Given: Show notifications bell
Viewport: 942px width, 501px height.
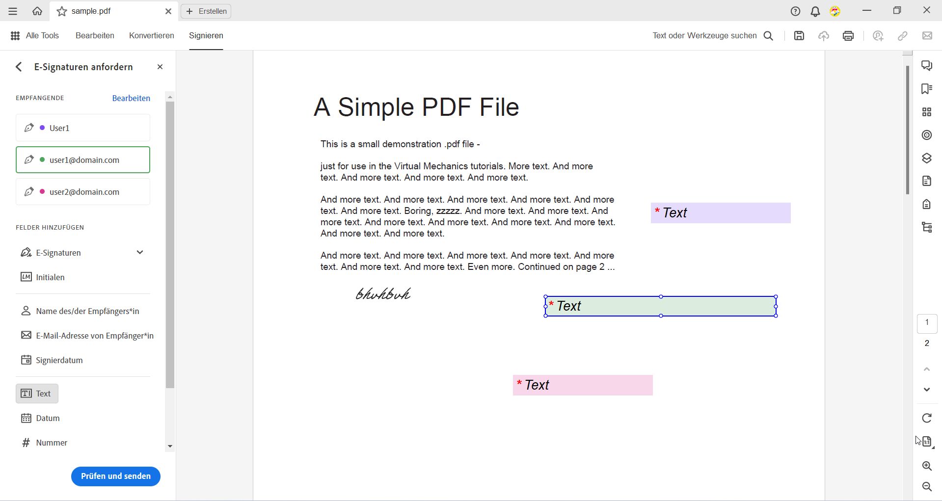Looking at the screenshot, I should 815,11.
